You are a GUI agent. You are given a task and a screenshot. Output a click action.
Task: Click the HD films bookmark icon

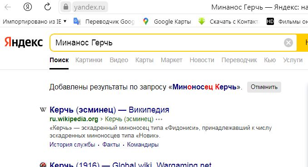[270, 21]
